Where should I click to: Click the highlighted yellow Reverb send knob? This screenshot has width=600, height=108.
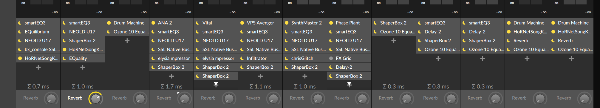(95, 99)
